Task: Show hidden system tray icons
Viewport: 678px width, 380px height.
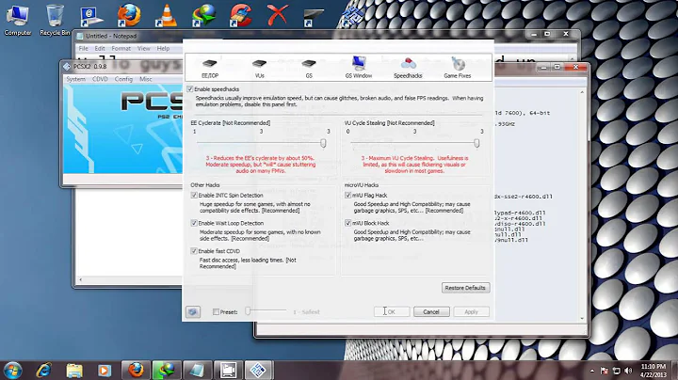Action: (592, 371)
